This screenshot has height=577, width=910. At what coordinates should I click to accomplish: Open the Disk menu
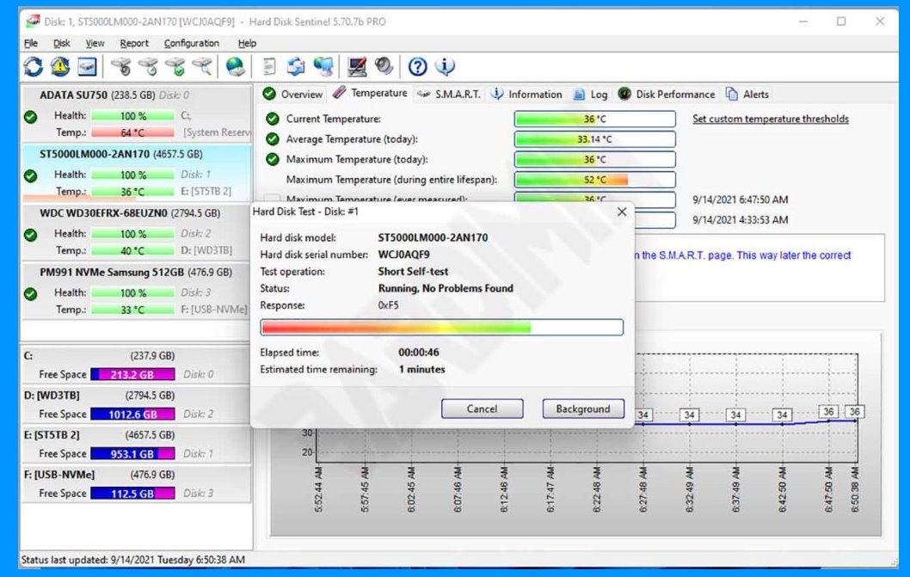pos(62,43)
